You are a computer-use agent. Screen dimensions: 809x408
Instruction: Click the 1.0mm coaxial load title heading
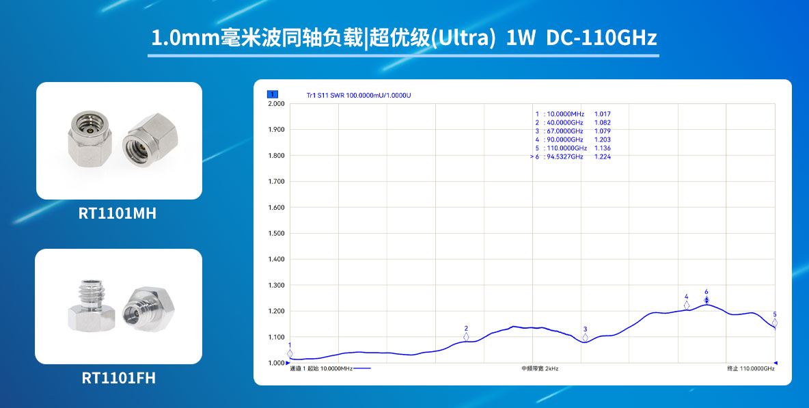403,38
